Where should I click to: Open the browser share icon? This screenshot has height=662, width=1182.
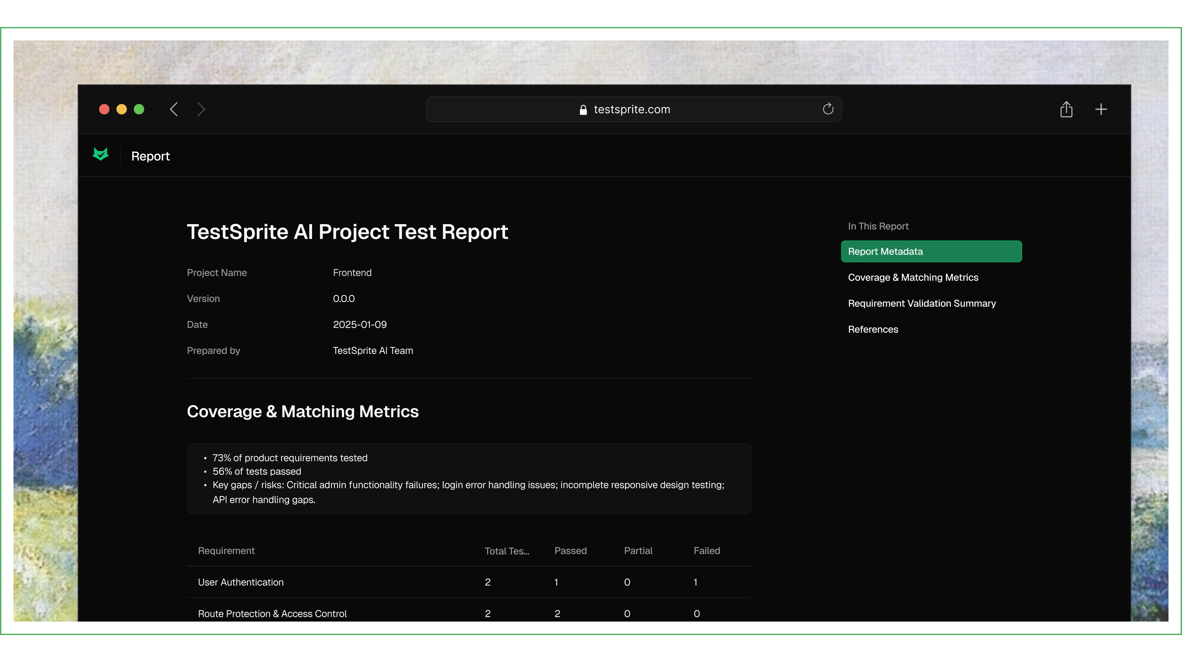[x=1066, y=109]
